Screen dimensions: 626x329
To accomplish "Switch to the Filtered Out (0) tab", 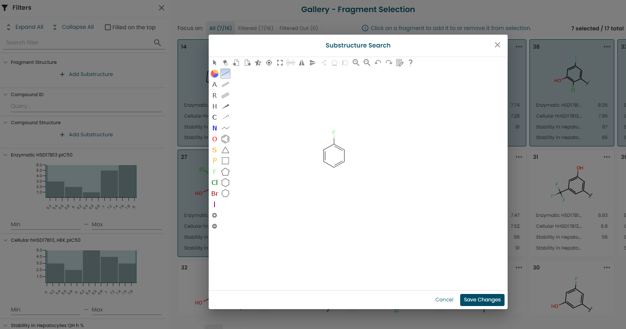I will 299,28.
